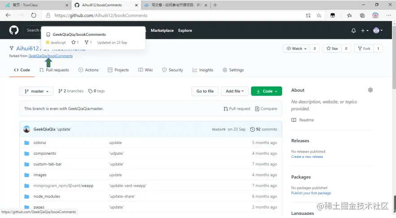Open the Aihui612 owner link

click(27, 48)
